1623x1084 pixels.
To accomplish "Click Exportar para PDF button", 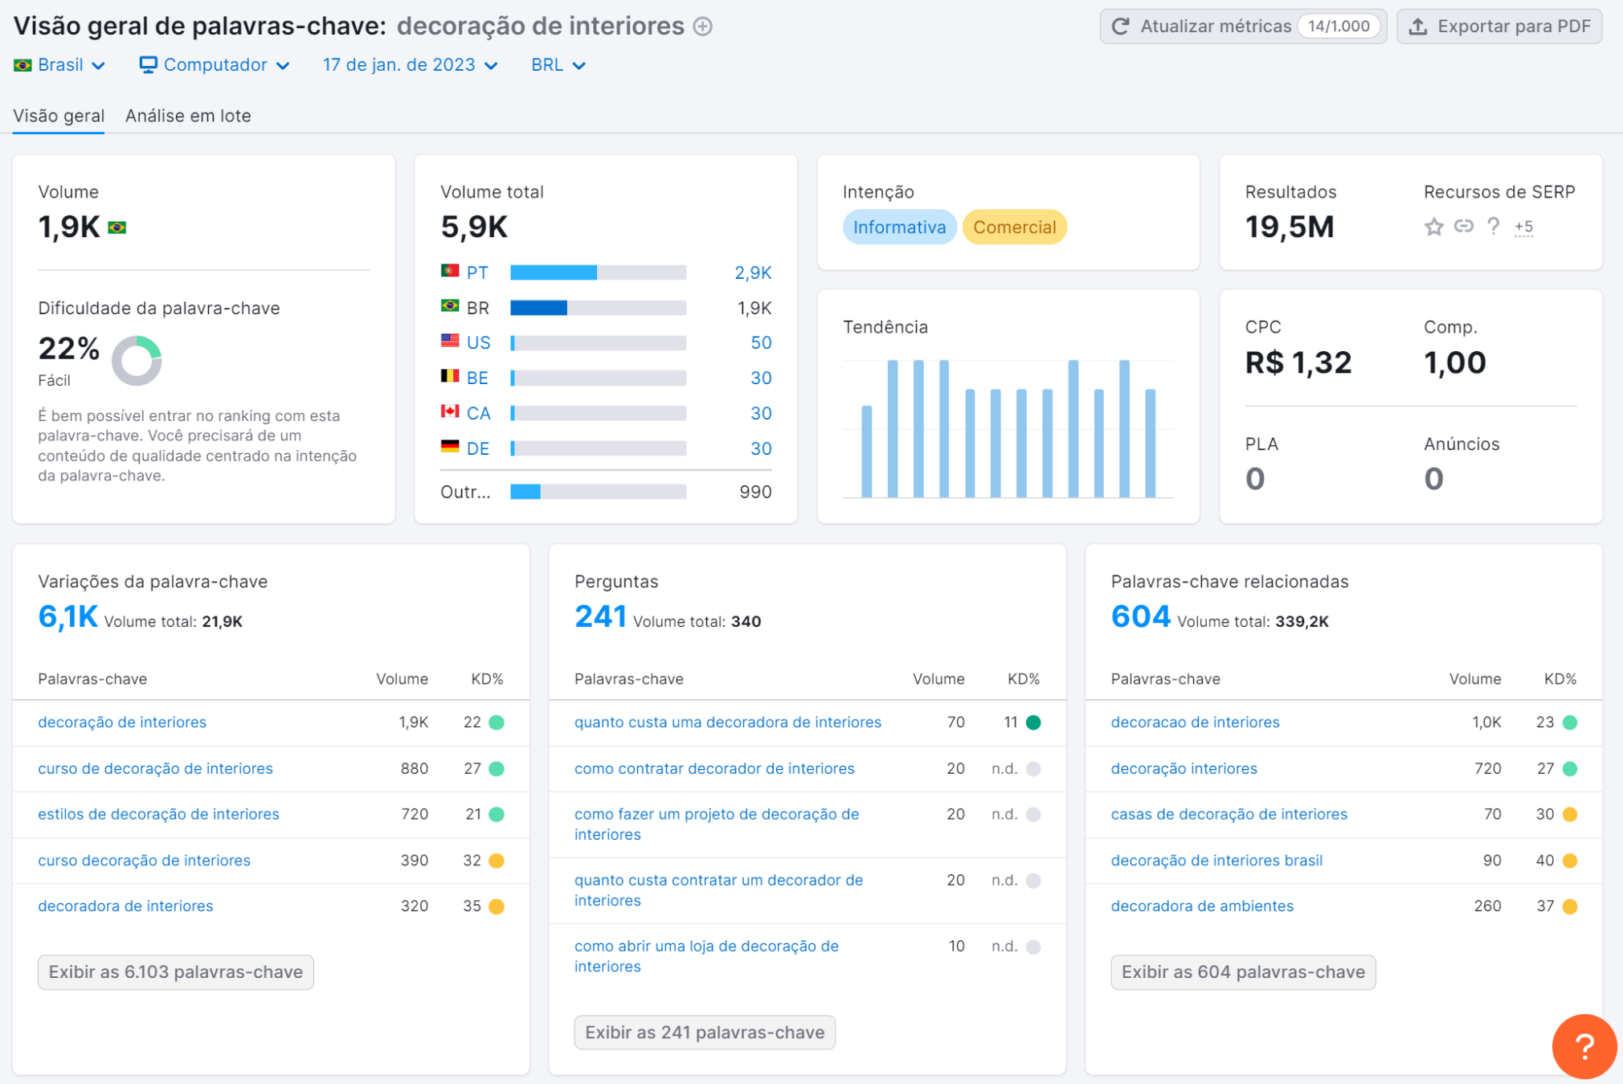I will point(1499,27).
